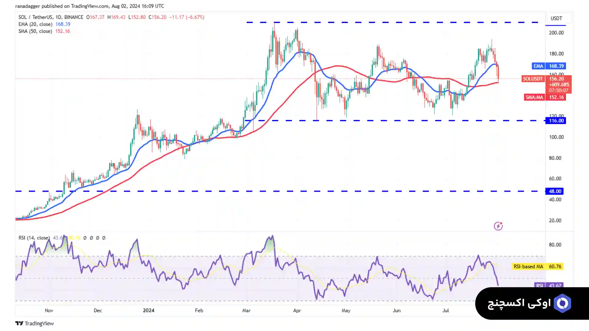Click the Nov label on time axis
The height and width of the screenshot is (331, 589).
(x=49, y=310)
